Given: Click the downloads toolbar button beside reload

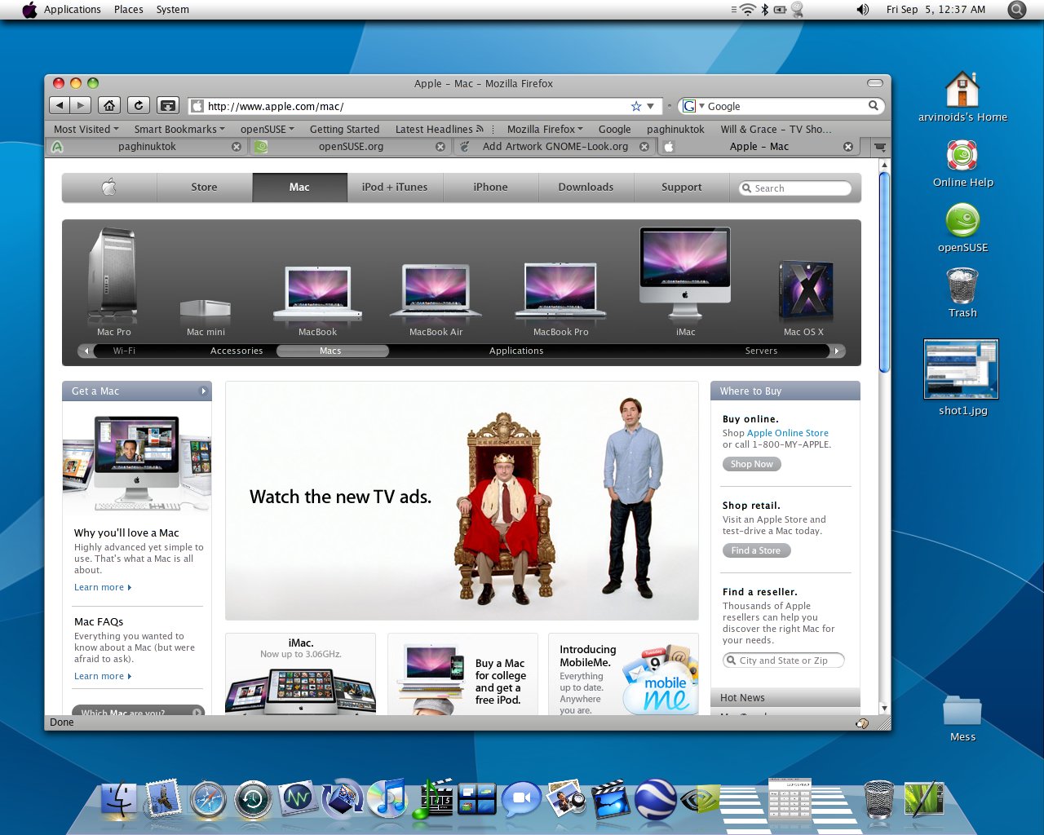Looking at the screenshot, I should coord(168,105).
